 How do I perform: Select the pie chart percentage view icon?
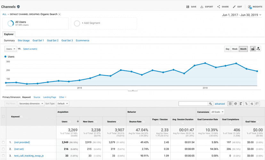tap(236, 104)
